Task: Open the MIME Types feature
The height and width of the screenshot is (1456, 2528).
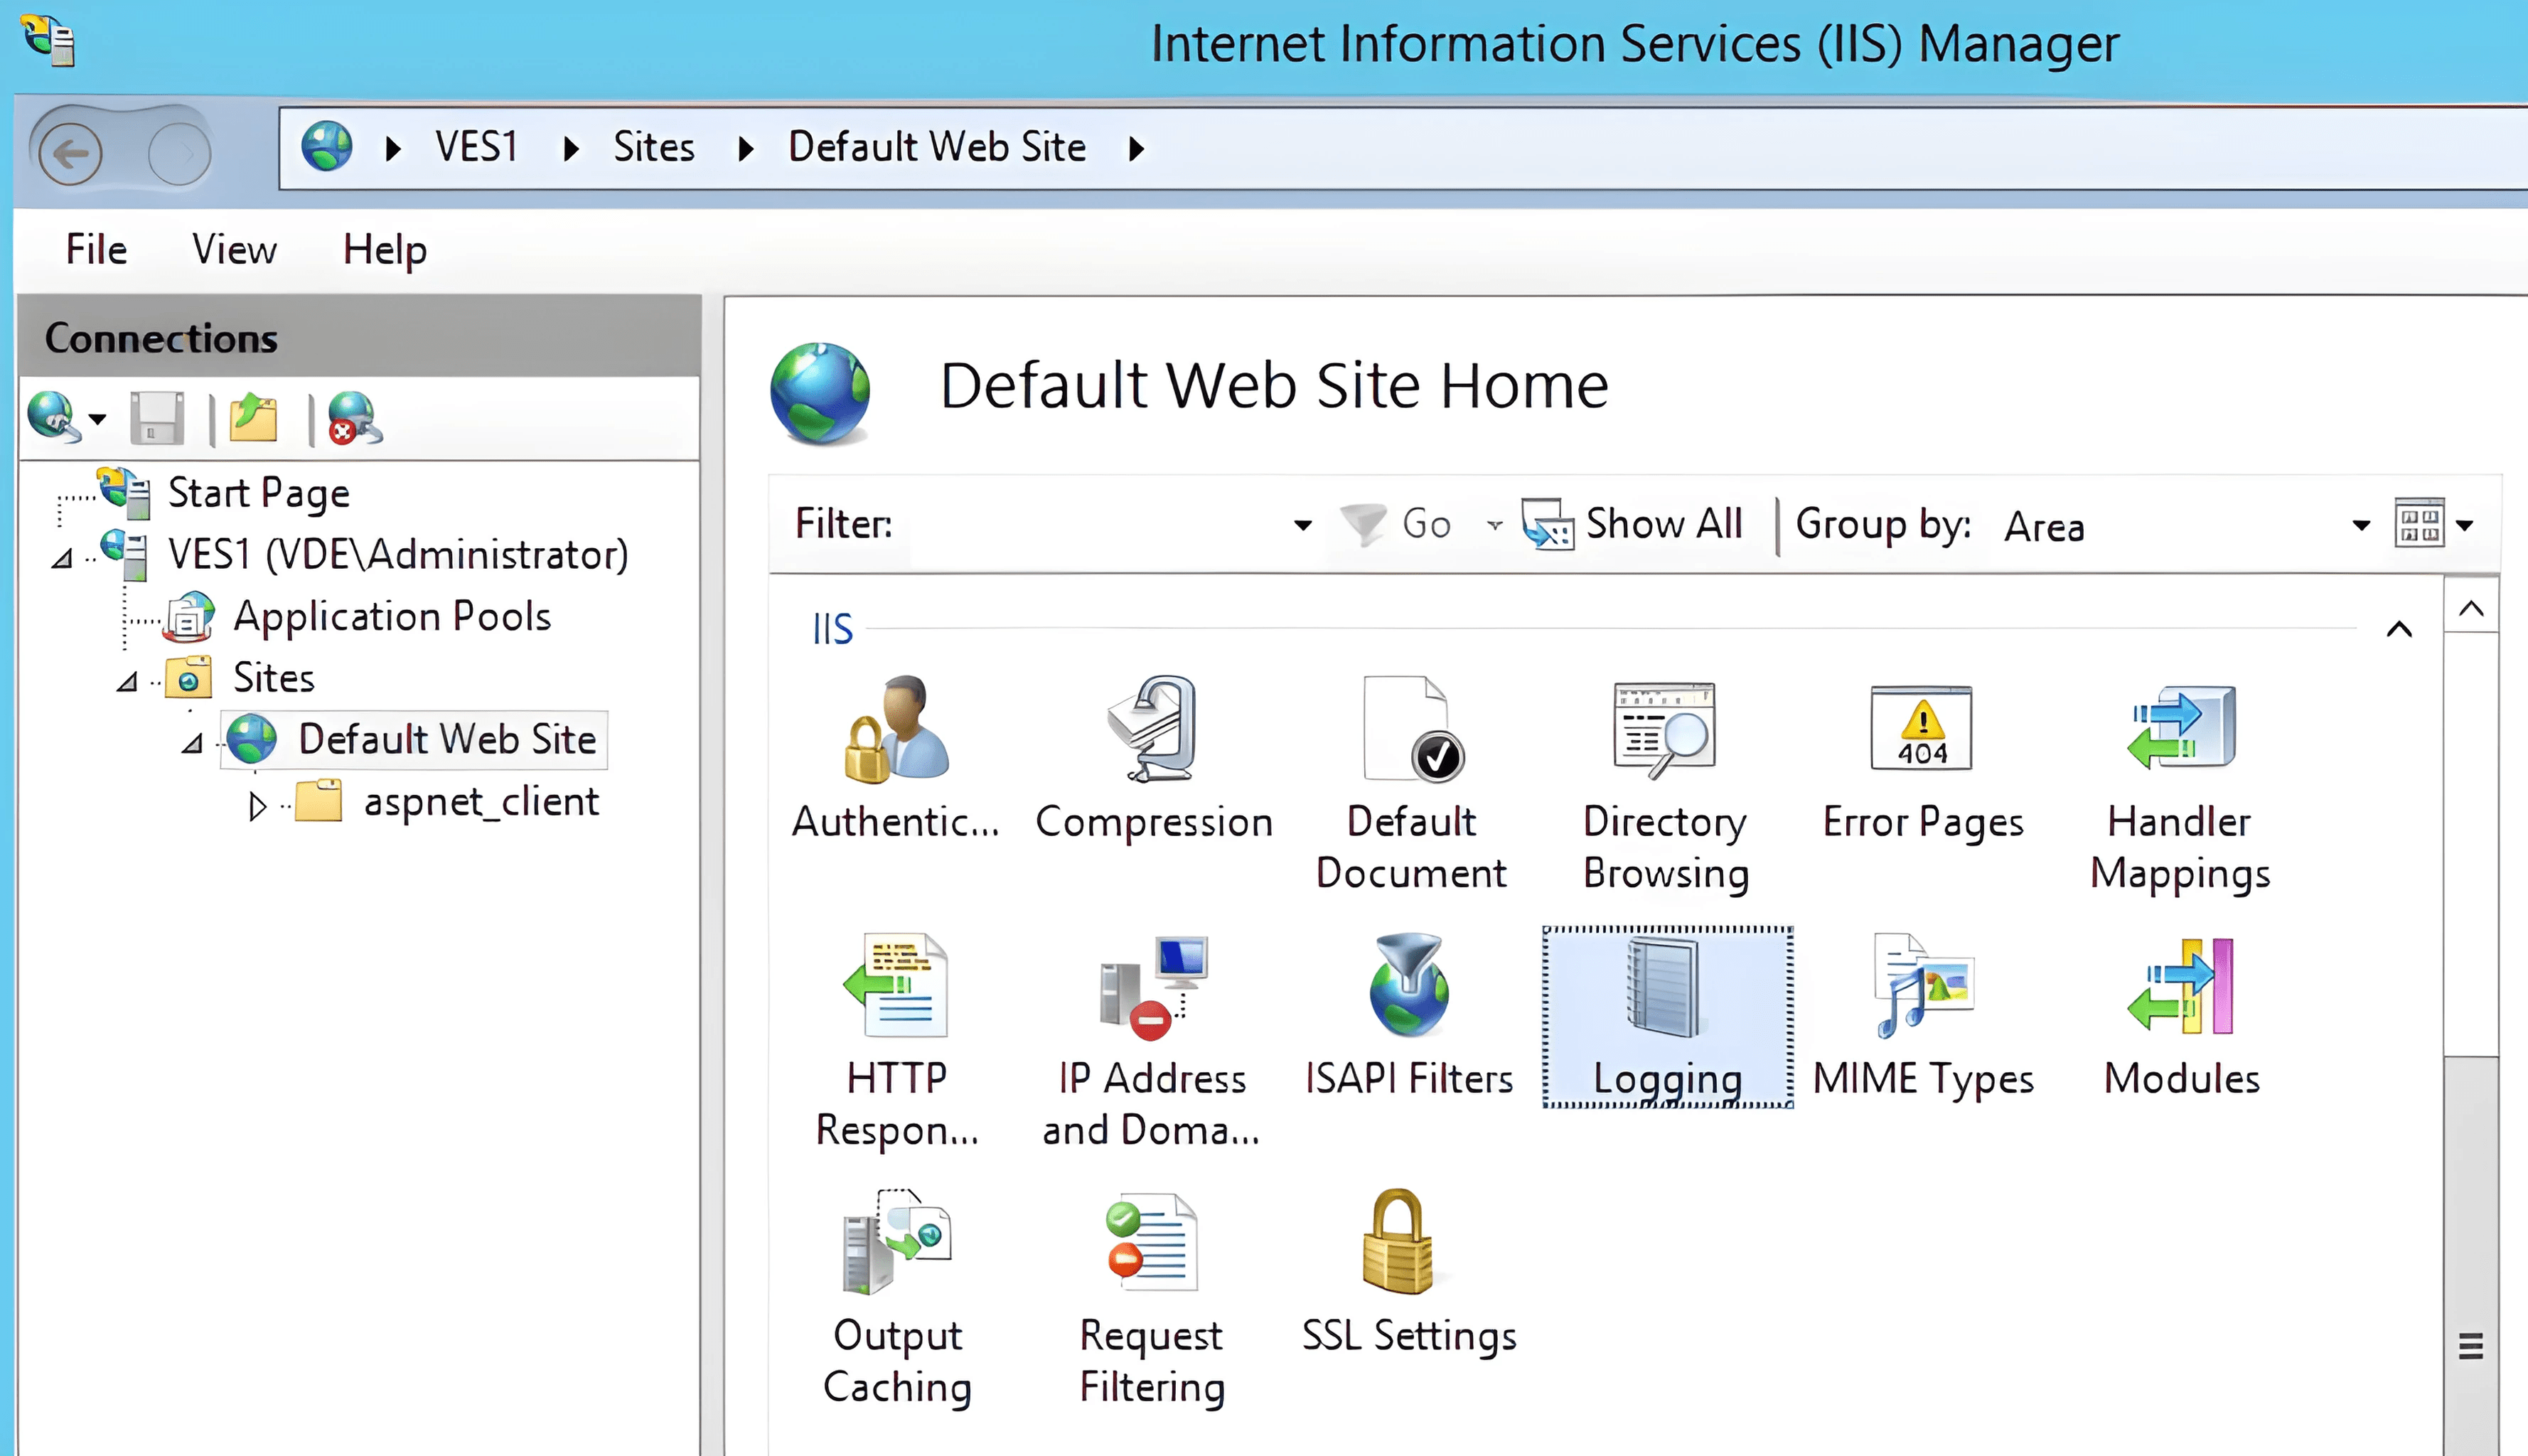Action: tap(1922, 986)
